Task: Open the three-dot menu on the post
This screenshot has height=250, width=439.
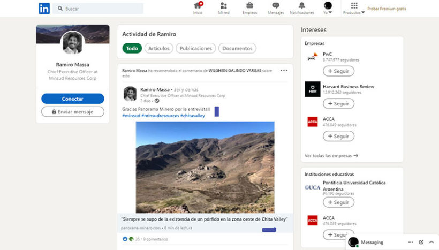Action: (x=284, y=70)
